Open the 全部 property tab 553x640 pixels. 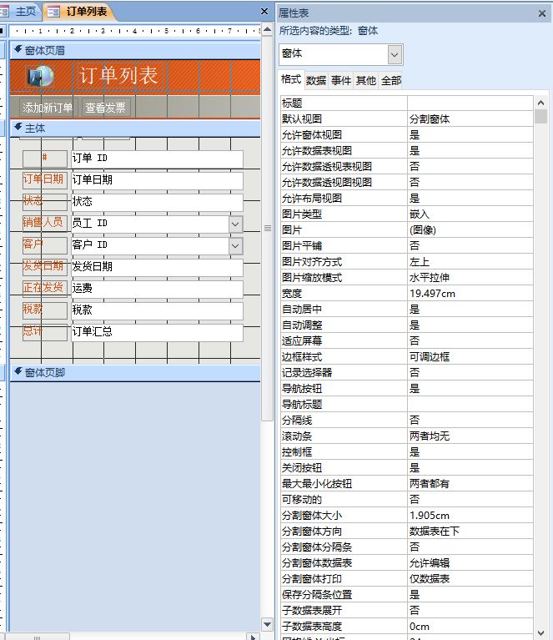(x=391, y=80)
